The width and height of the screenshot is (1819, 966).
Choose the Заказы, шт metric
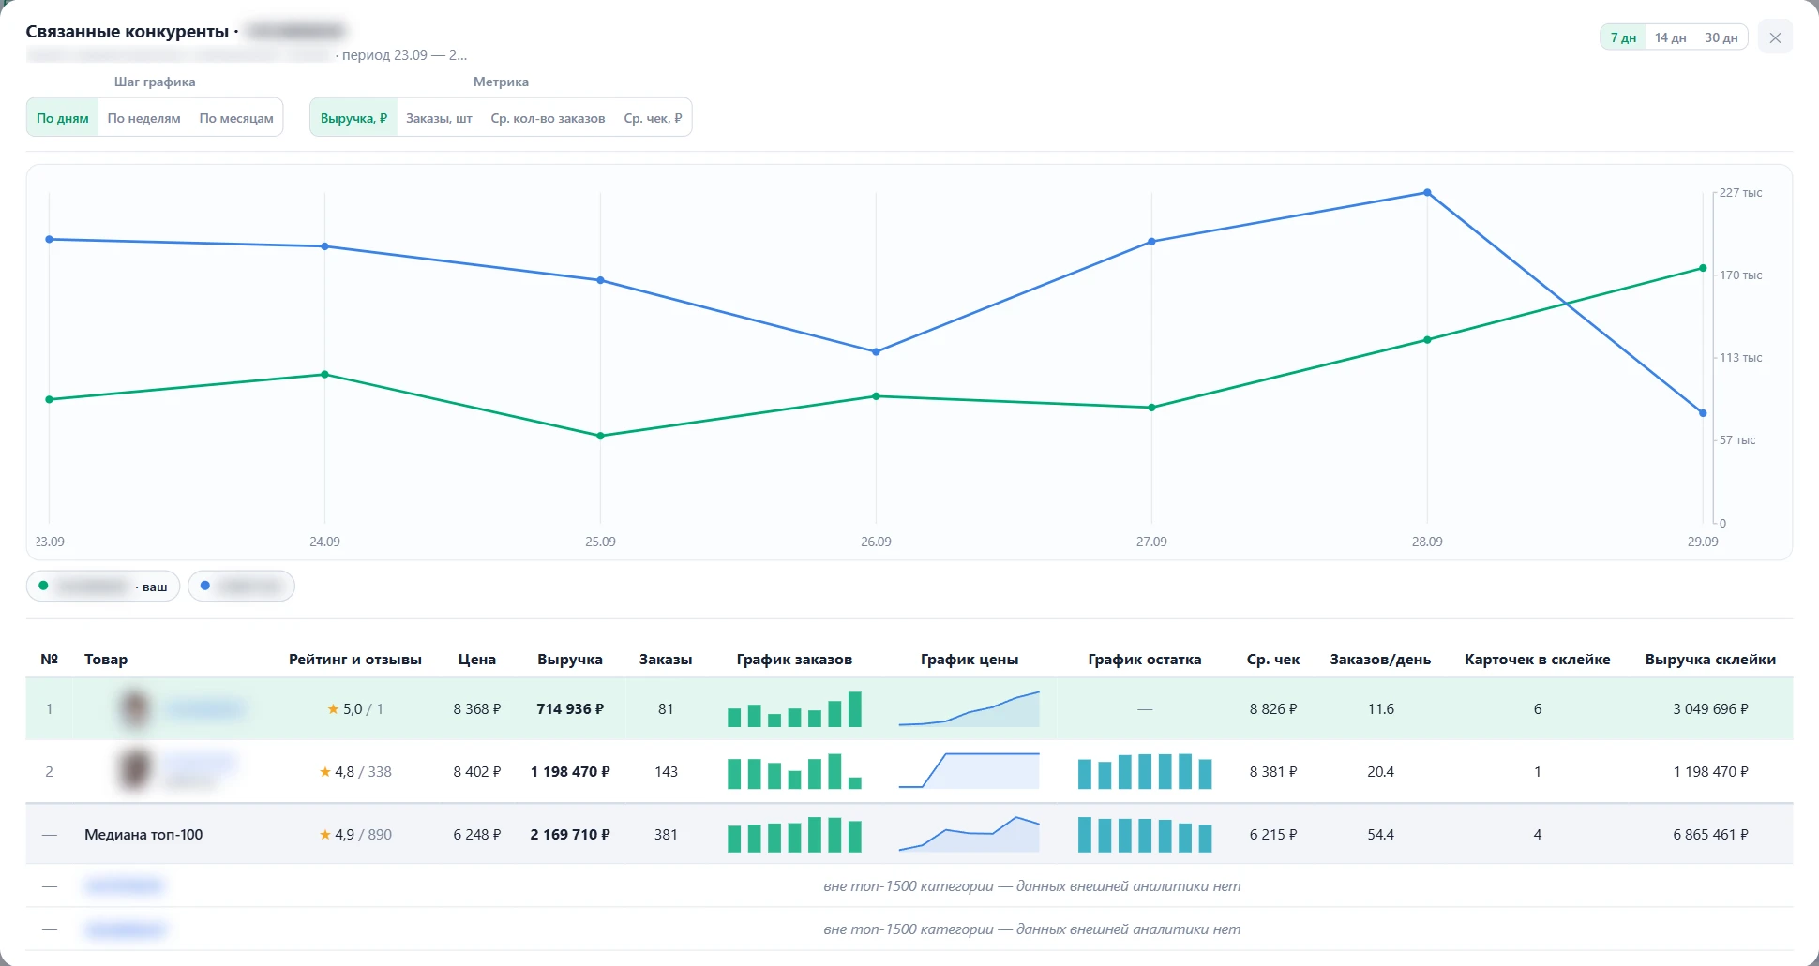point(439,118)
